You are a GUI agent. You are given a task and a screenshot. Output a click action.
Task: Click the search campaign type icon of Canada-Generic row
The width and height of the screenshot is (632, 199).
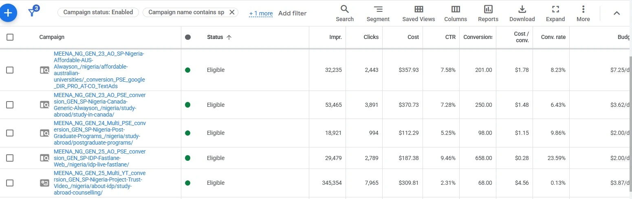44,105
